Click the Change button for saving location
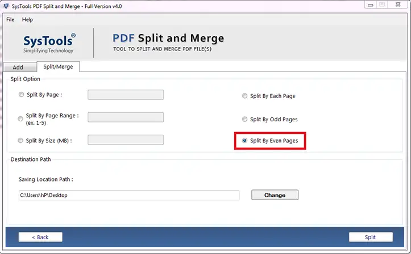The image size is (411, 254). click(275, 195)
